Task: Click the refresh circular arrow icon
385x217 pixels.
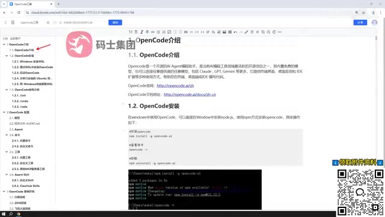Action: pyautogui.click(x=274, y=32)
